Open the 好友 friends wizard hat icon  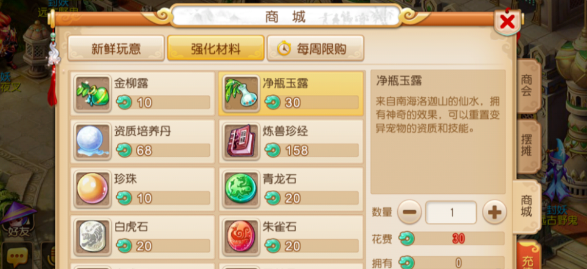pyautogui.click(x=18, y=220)
